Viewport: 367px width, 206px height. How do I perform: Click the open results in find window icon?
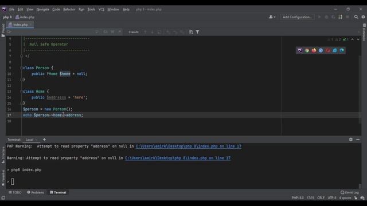click(x=191, y=32)
